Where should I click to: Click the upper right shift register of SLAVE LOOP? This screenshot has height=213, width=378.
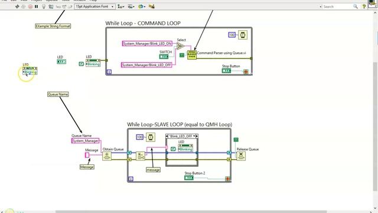coord(229,153)
